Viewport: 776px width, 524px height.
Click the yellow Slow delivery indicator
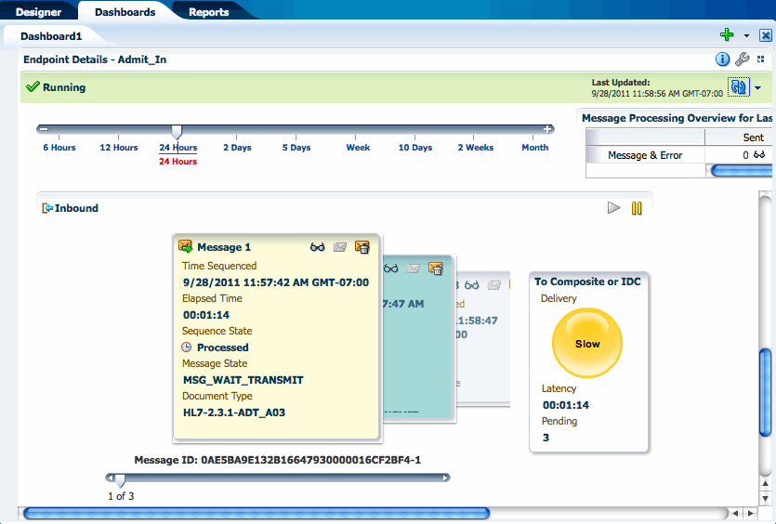click(x=587, y=343)
